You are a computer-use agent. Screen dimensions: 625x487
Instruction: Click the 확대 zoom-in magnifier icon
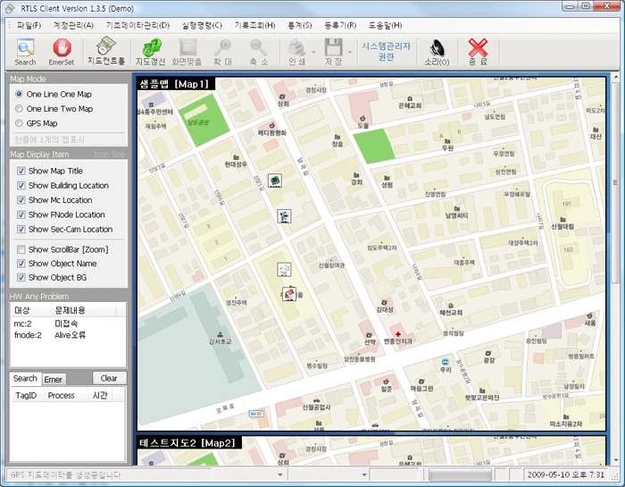pyautogui.click(x=222, y=52)
